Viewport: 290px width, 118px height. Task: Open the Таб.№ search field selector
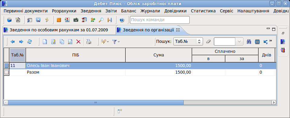point(188,42)
